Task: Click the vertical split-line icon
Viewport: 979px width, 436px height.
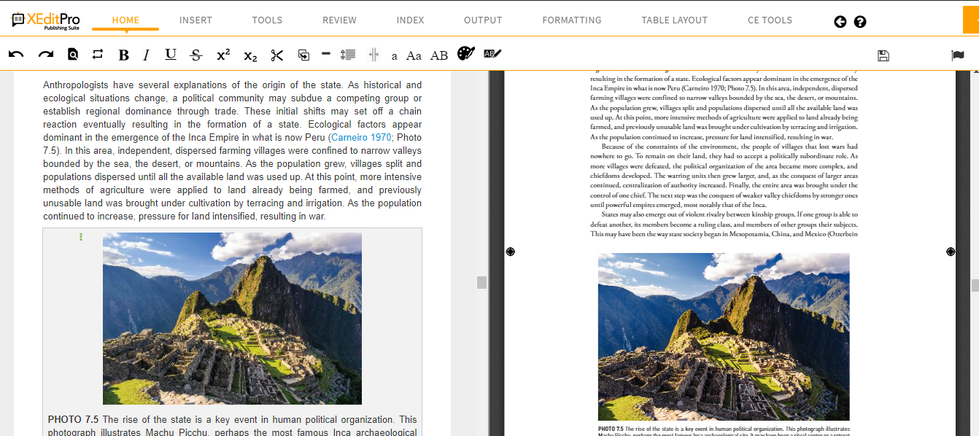Action: pos(374,55)
